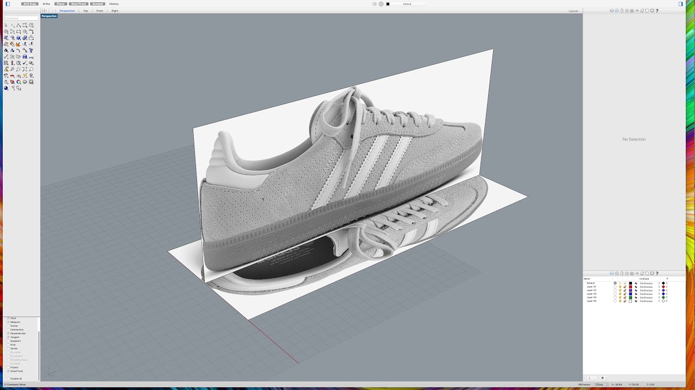Click the padlock Lock tool icon
Screen dimensions: 695x390
(x=6, y=82)
